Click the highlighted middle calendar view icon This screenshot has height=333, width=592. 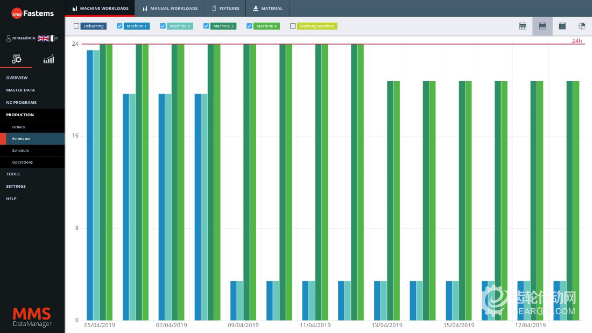pyautogui.click(x=542, y=26)
